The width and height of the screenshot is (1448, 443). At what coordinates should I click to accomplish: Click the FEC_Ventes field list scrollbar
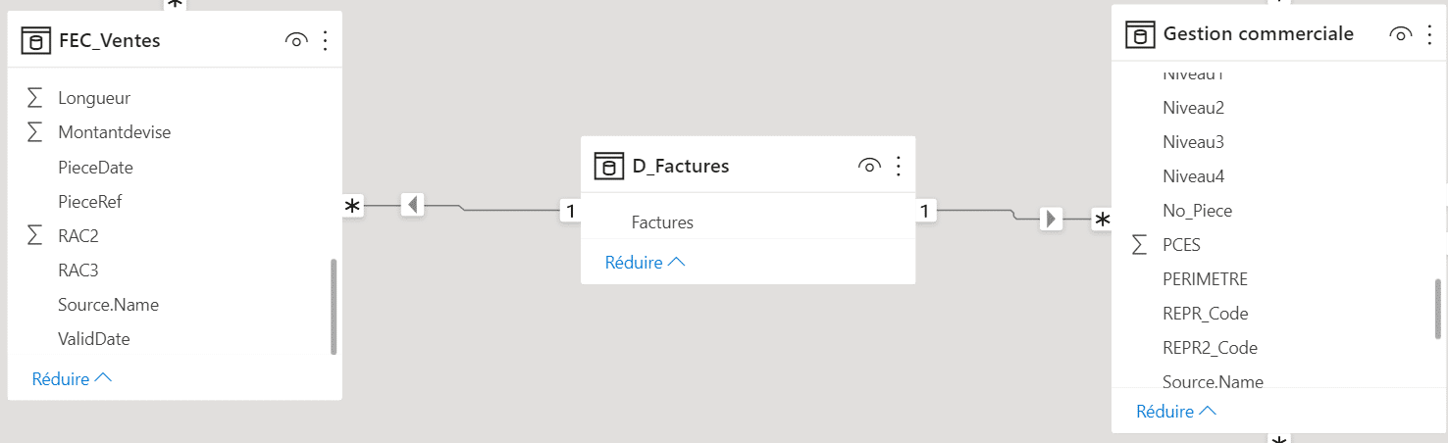click(334, 306)
